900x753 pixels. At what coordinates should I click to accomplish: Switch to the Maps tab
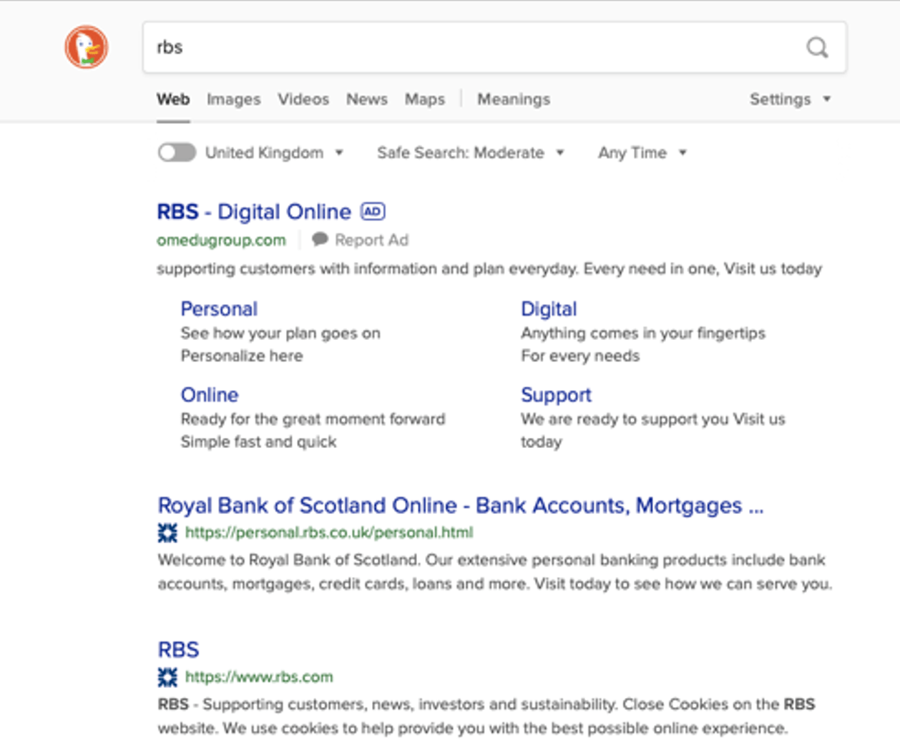coord(425,99)
